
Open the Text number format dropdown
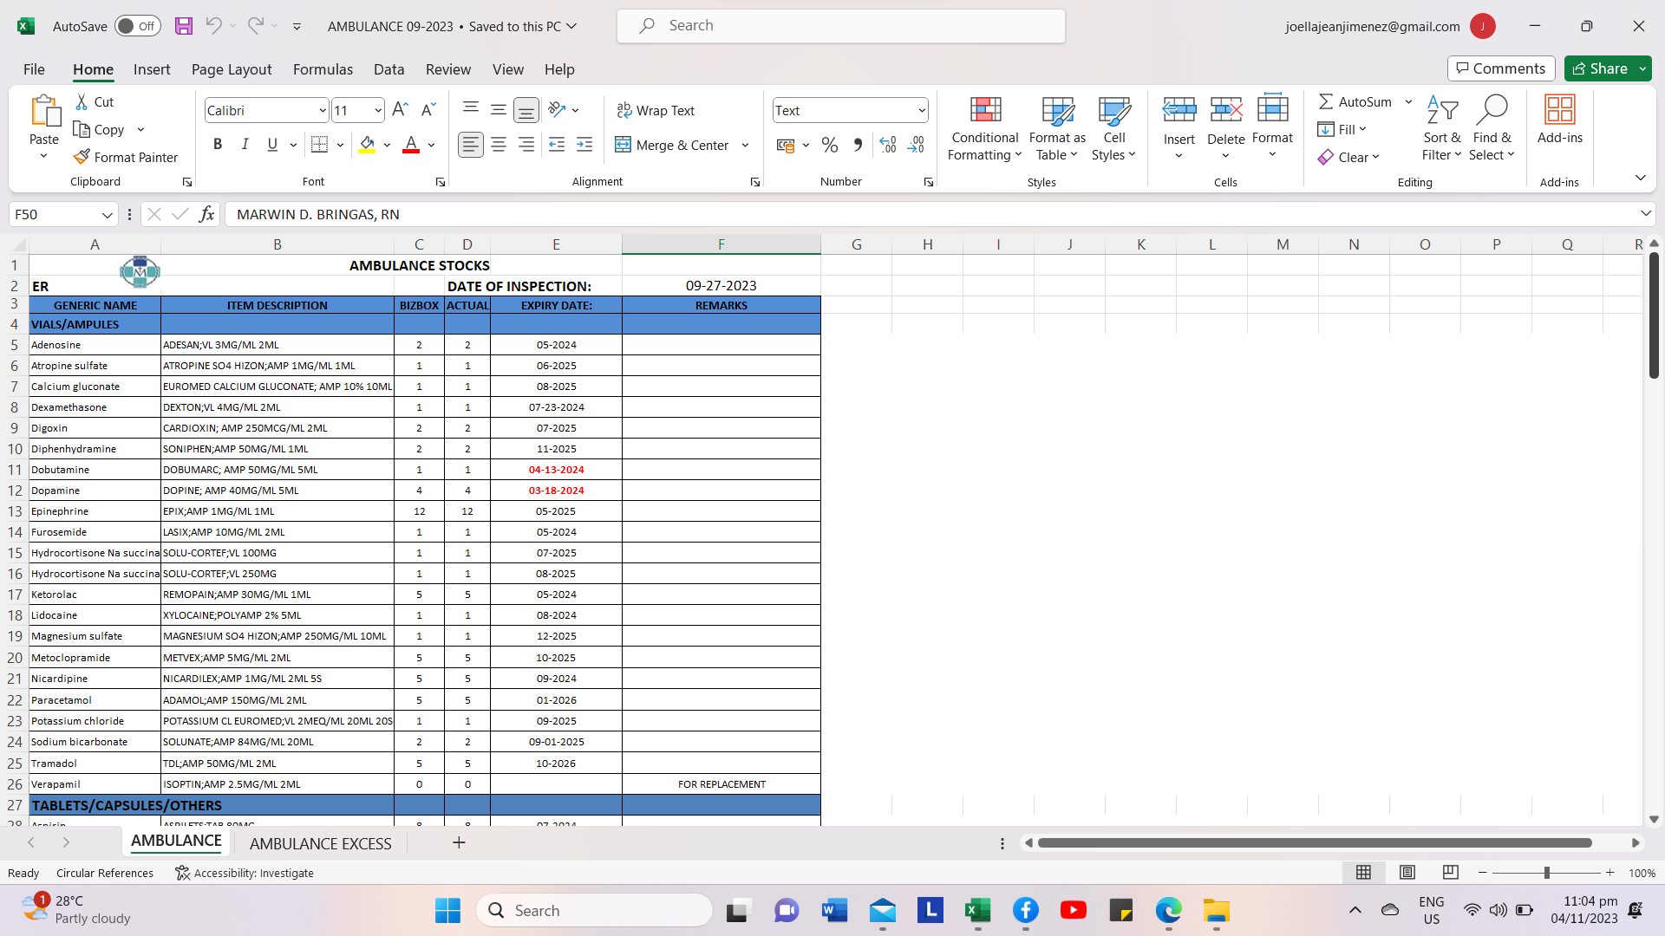point(921,110)
